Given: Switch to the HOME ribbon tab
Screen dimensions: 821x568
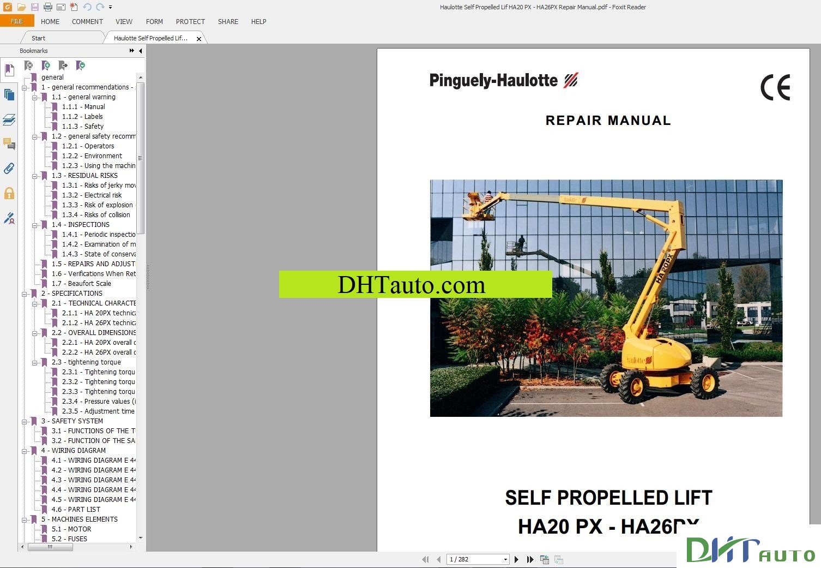Looking at the screenshot, I should click(50, 22).
